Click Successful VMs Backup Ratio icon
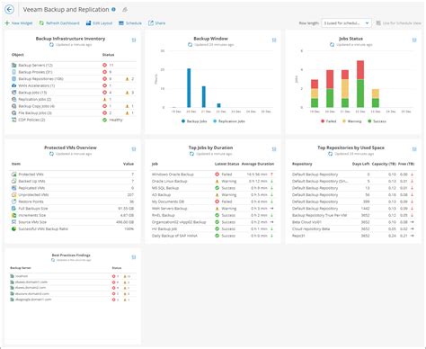 [13, 228]
